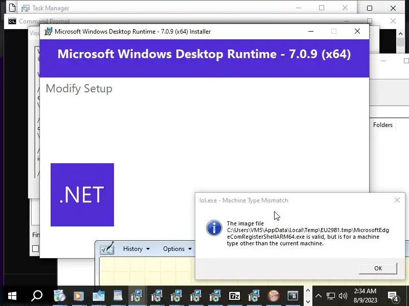The height and width of the screenshot is (306, 409).
Task: Minimize the background window that contains Folders
Action: point(383,61)
